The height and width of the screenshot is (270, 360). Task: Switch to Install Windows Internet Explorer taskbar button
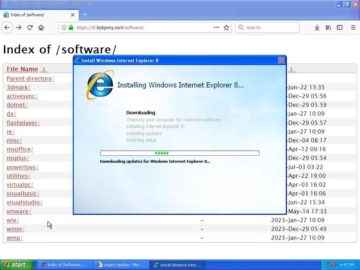click(178, 265)
